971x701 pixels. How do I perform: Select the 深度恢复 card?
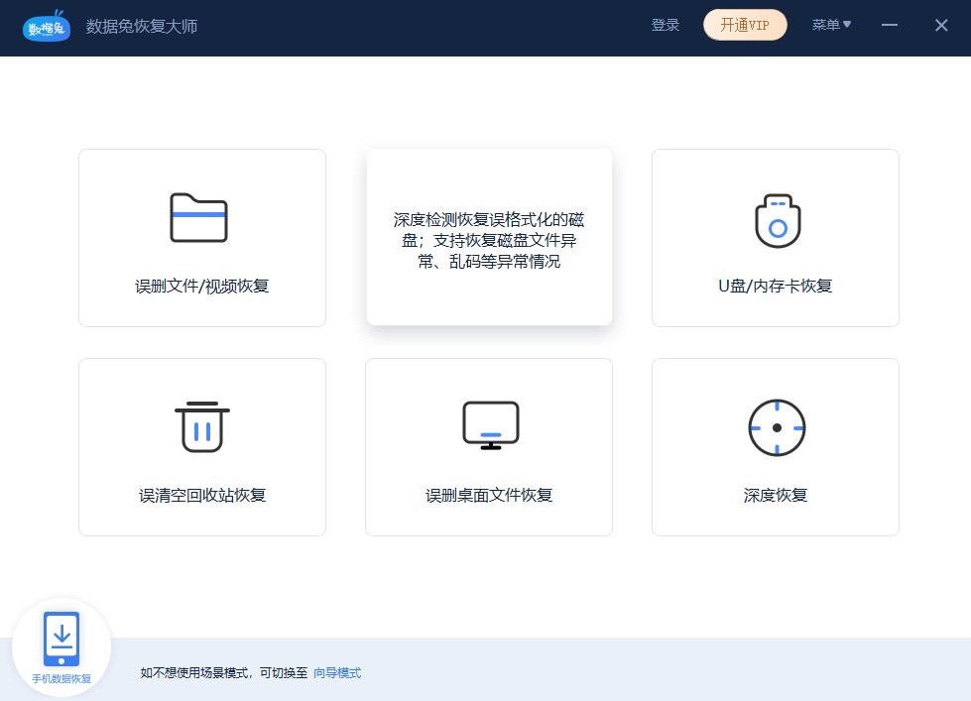776,446
